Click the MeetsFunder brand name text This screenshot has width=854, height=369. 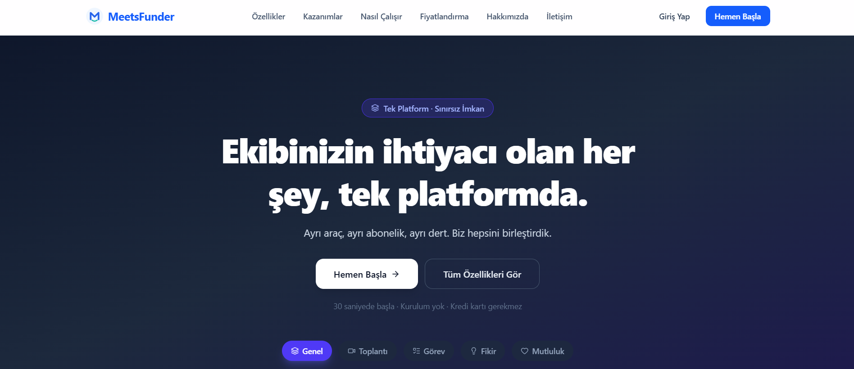pos(141,17)
